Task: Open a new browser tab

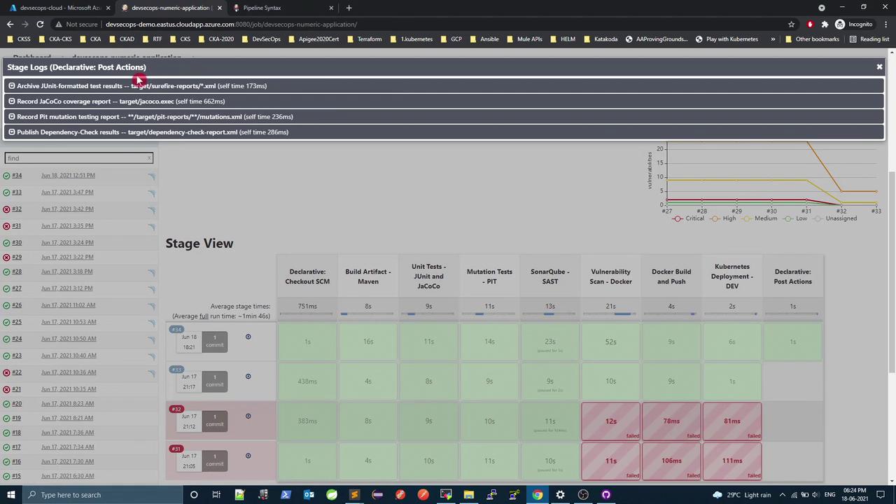Action: click(349, 8)
